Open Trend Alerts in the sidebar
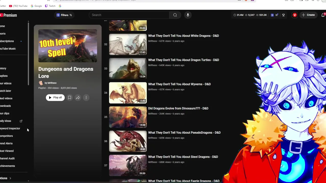Image resolution: width=326 pixels, height=183 pixels. click(x=6, y=143)
